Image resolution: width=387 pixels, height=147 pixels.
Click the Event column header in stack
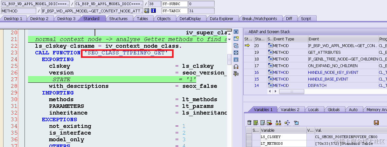point(343,39)
